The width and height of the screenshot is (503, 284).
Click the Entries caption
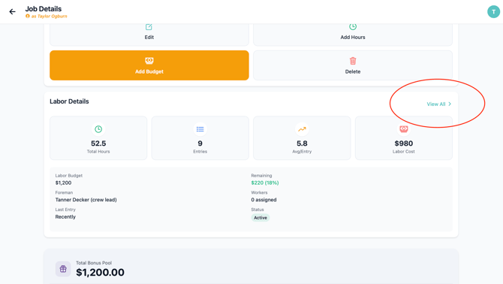point(200,152)
